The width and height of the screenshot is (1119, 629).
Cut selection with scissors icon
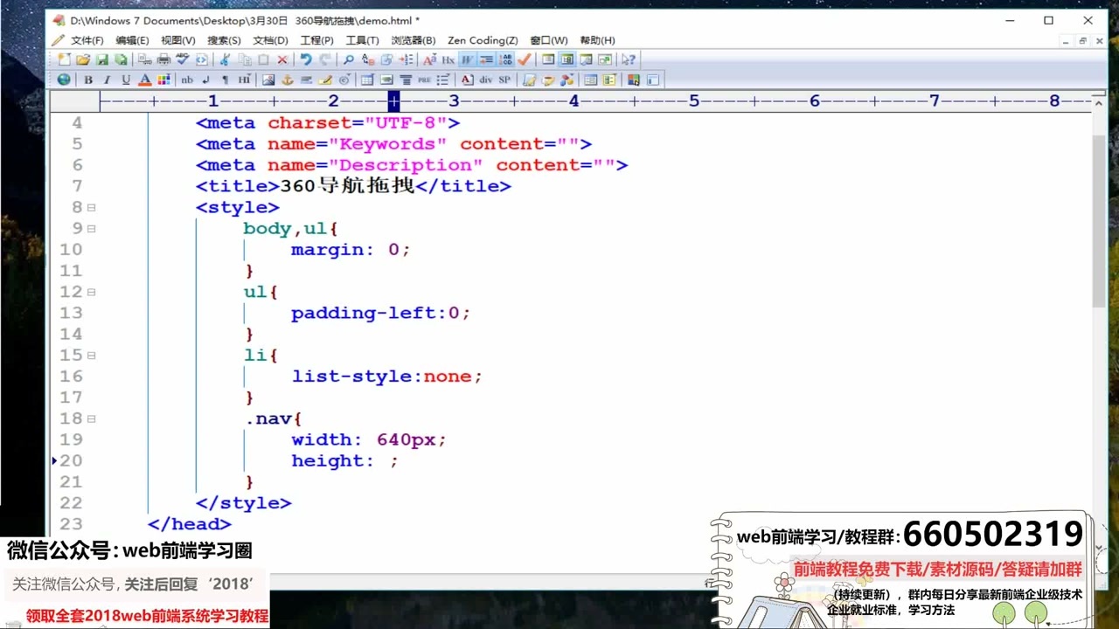point(226,59)
